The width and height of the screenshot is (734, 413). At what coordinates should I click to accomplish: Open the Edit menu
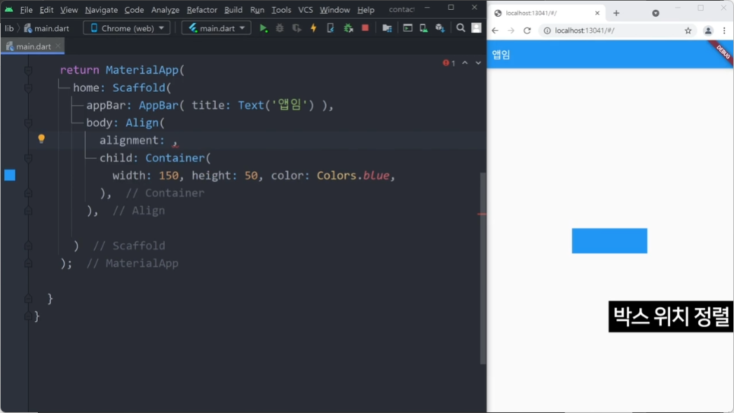click(x=46, y=9)
